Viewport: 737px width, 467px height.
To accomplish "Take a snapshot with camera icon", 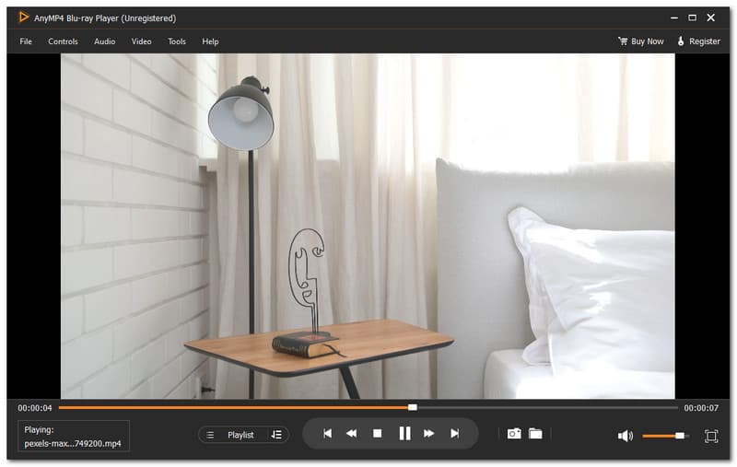I will [514, 433].
